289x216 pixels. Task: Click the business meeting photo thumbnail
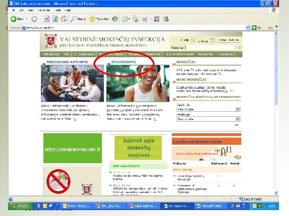(72, 83)
